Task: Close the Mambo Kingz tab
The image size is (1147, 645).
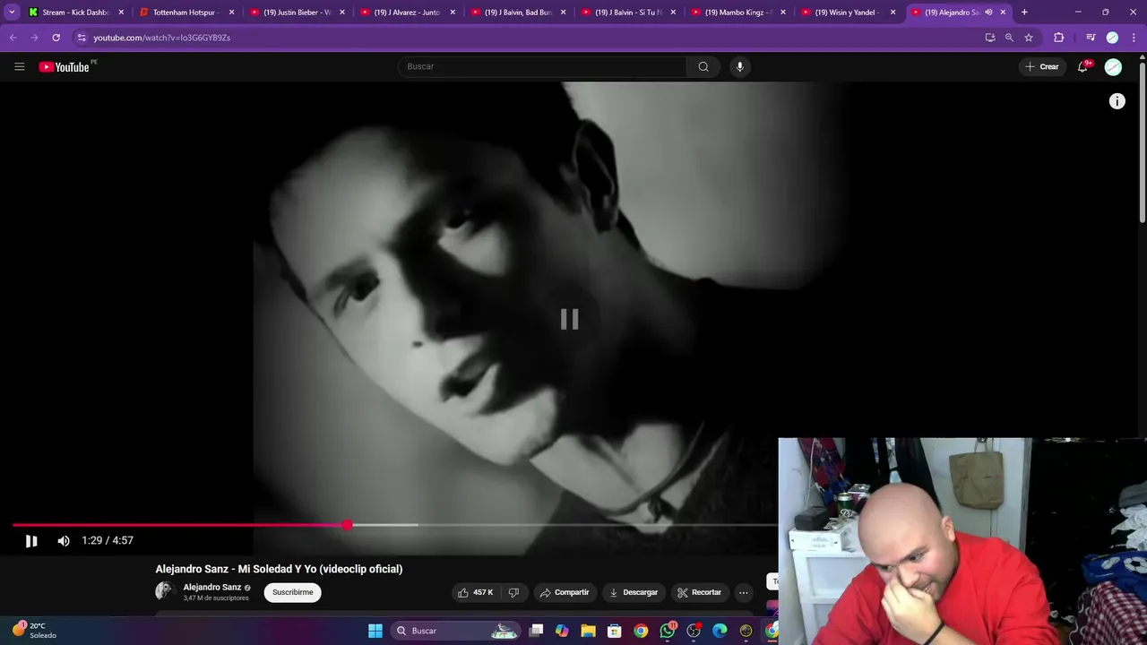Action: (x=783, y=13)
